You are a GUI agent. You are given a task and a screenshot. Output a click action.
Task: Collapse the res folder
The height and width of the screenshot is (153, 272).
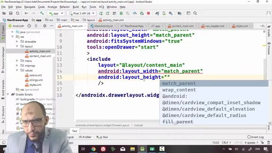(12, 37)
